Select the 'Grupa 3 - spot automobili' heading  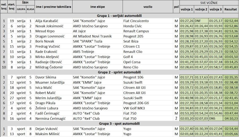click(x=119, y=123)
